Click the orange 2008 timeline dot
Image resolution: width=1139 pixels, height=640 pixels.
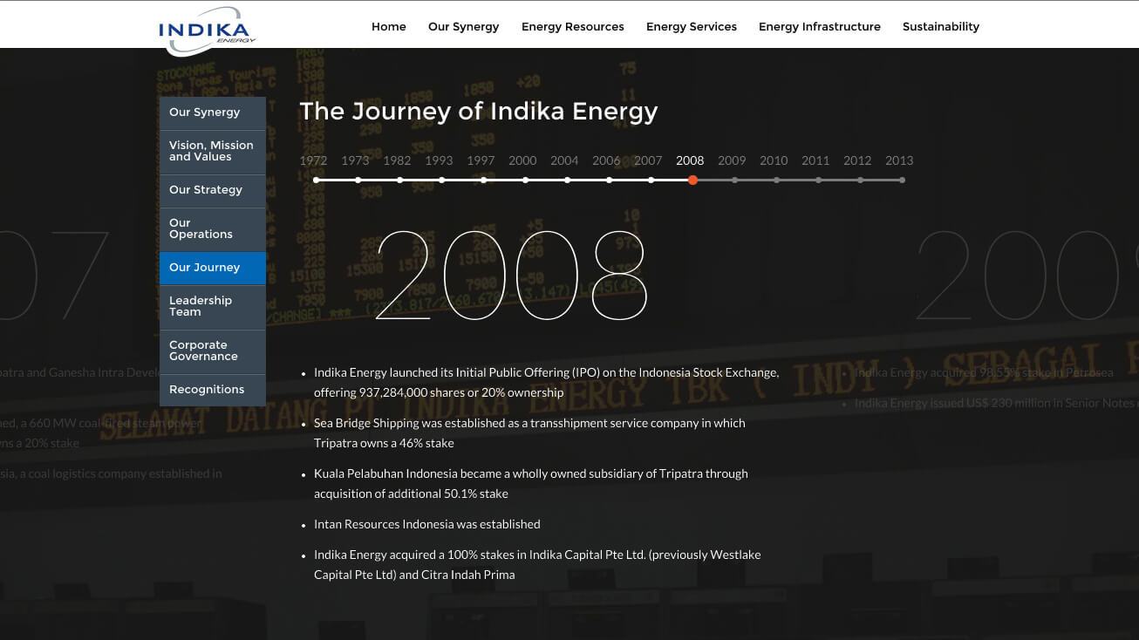[692, 180]
